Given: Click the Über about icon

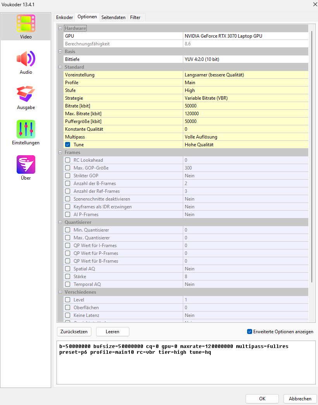Looking at the screenshot, I should (x=26, y=164).
